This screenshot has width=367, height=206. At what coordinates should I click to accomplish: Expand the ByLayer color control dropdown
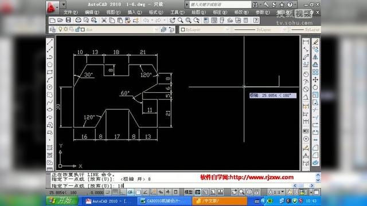pyautogui.click(x=227, y=29)
